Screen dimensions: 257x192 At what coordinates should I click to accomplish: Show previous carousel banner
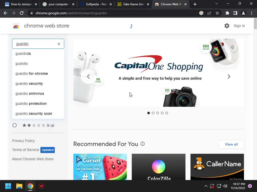88,76
